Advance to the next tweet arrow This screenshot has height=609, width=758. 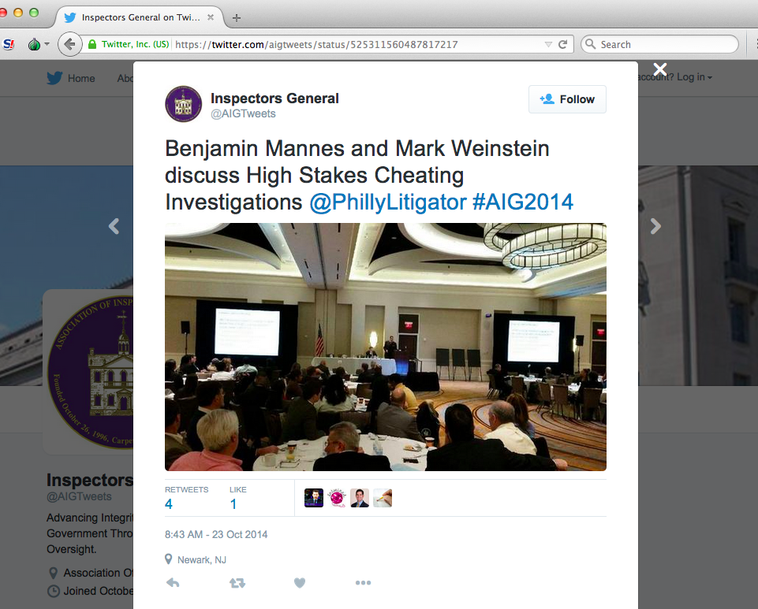click(x=655, y=227)
